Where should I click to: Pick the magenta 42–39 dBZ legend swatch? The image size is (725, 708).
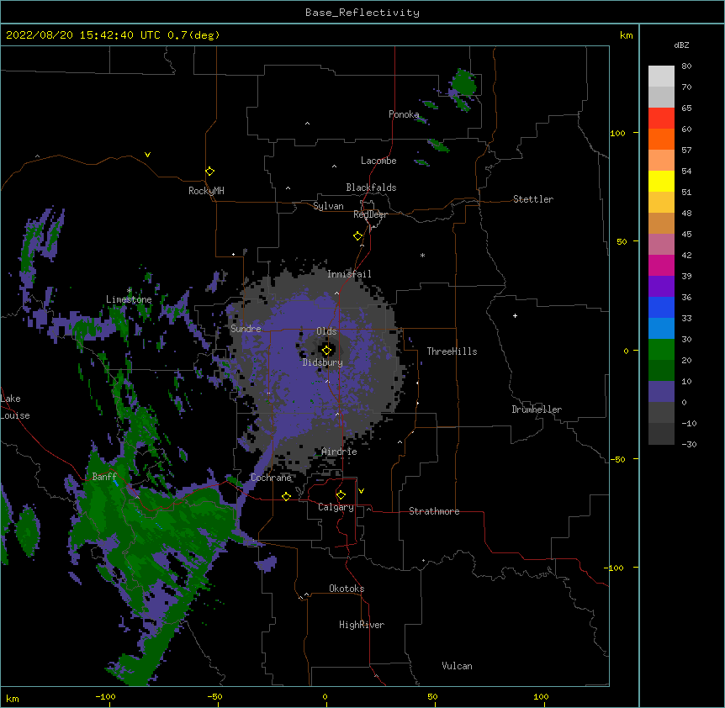[x=661, y=265]
